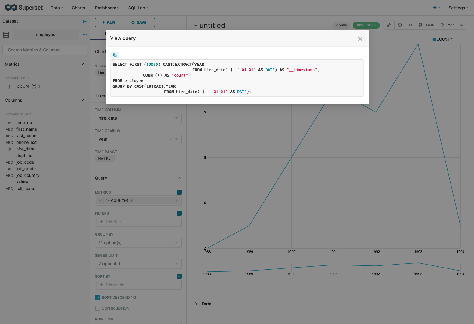Click the query timer 00:00:00.16 badge
The width and height of the screenshot is (474, 324).
pyautogui.click(x=366, y=25)
